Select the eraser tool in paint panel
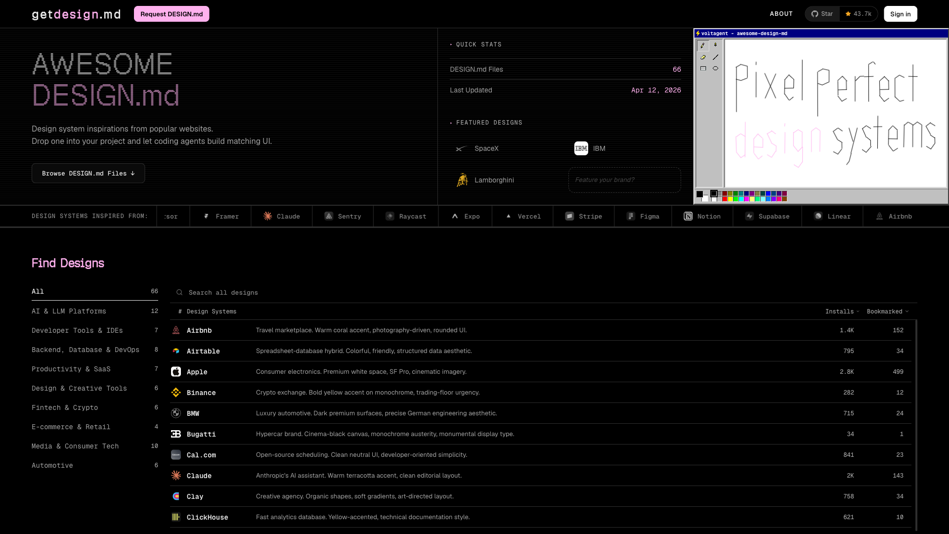This screenshot has width=949, height=534. (703, 57)
